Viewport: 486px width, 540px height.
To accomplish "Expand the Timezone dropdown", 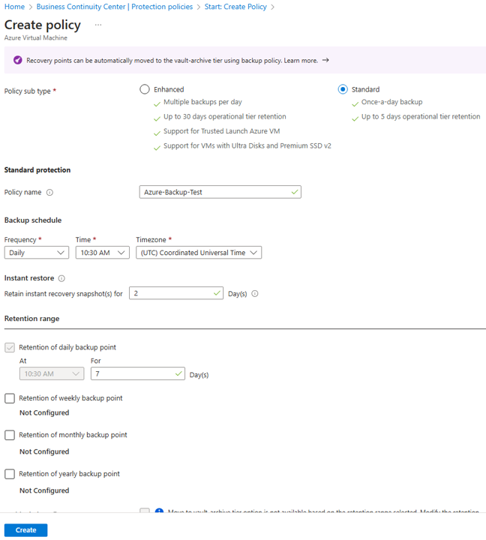I will click(x=199, y=253).
